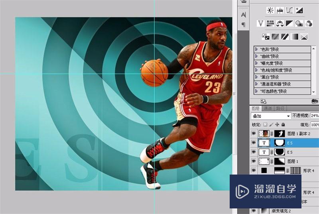Hide the 渐变填充 2 layer
Viewport: 319px width, 214px height.
(254, 210)
